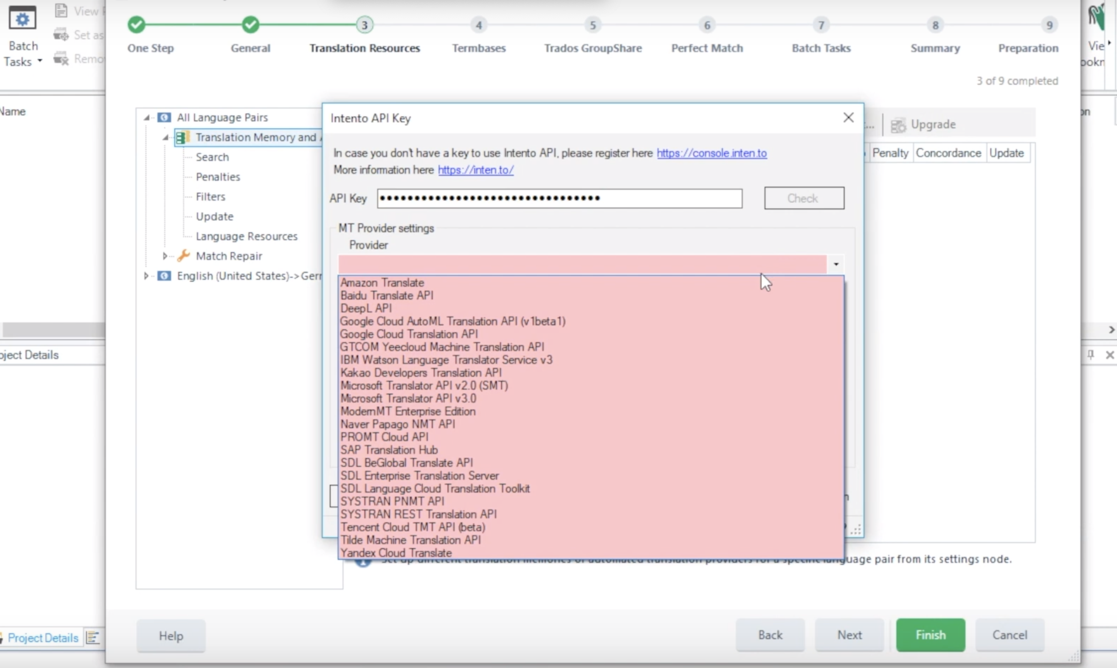Go to step 9 Preparation
The width and height of the screenshot is (1117, 668).
(1049, 24)
